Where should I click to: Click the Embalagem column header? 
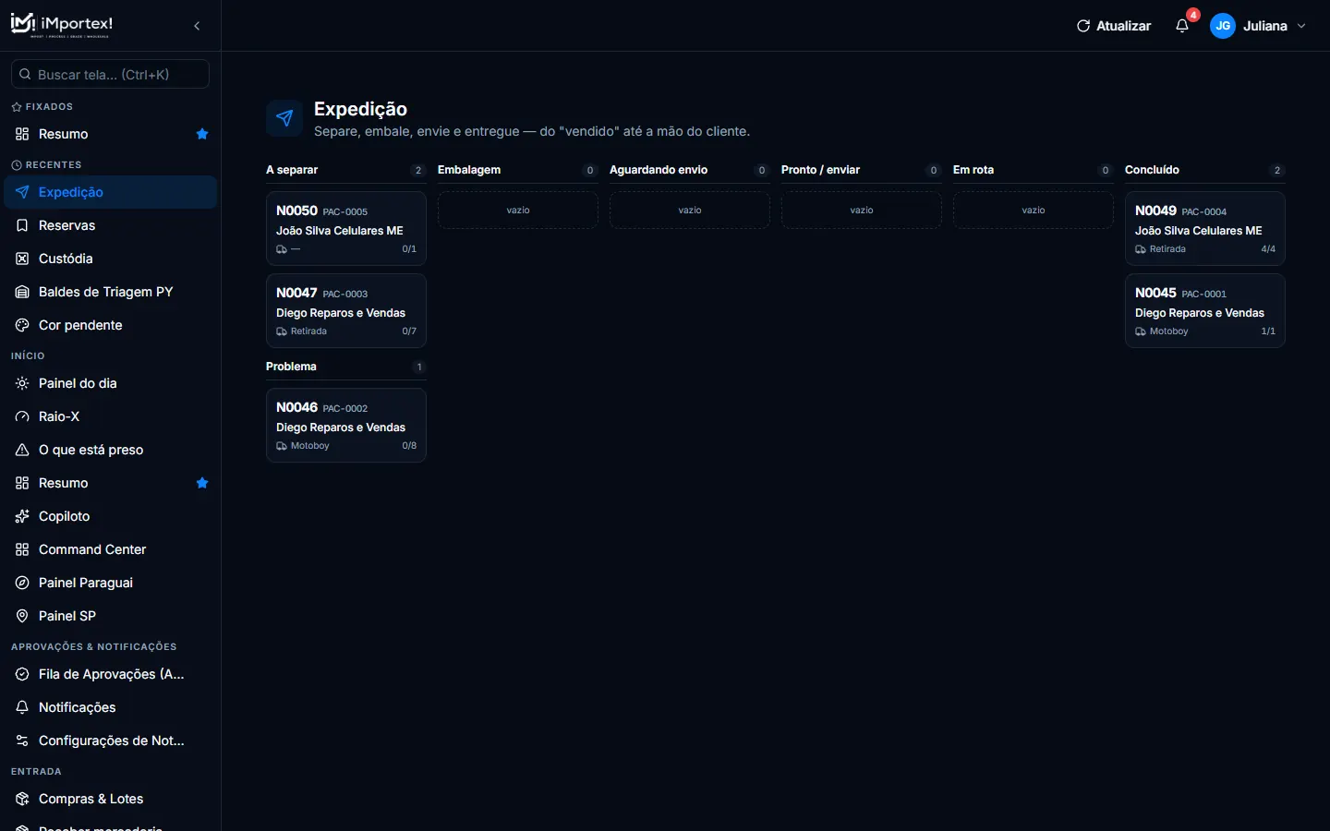click(469, 170)
